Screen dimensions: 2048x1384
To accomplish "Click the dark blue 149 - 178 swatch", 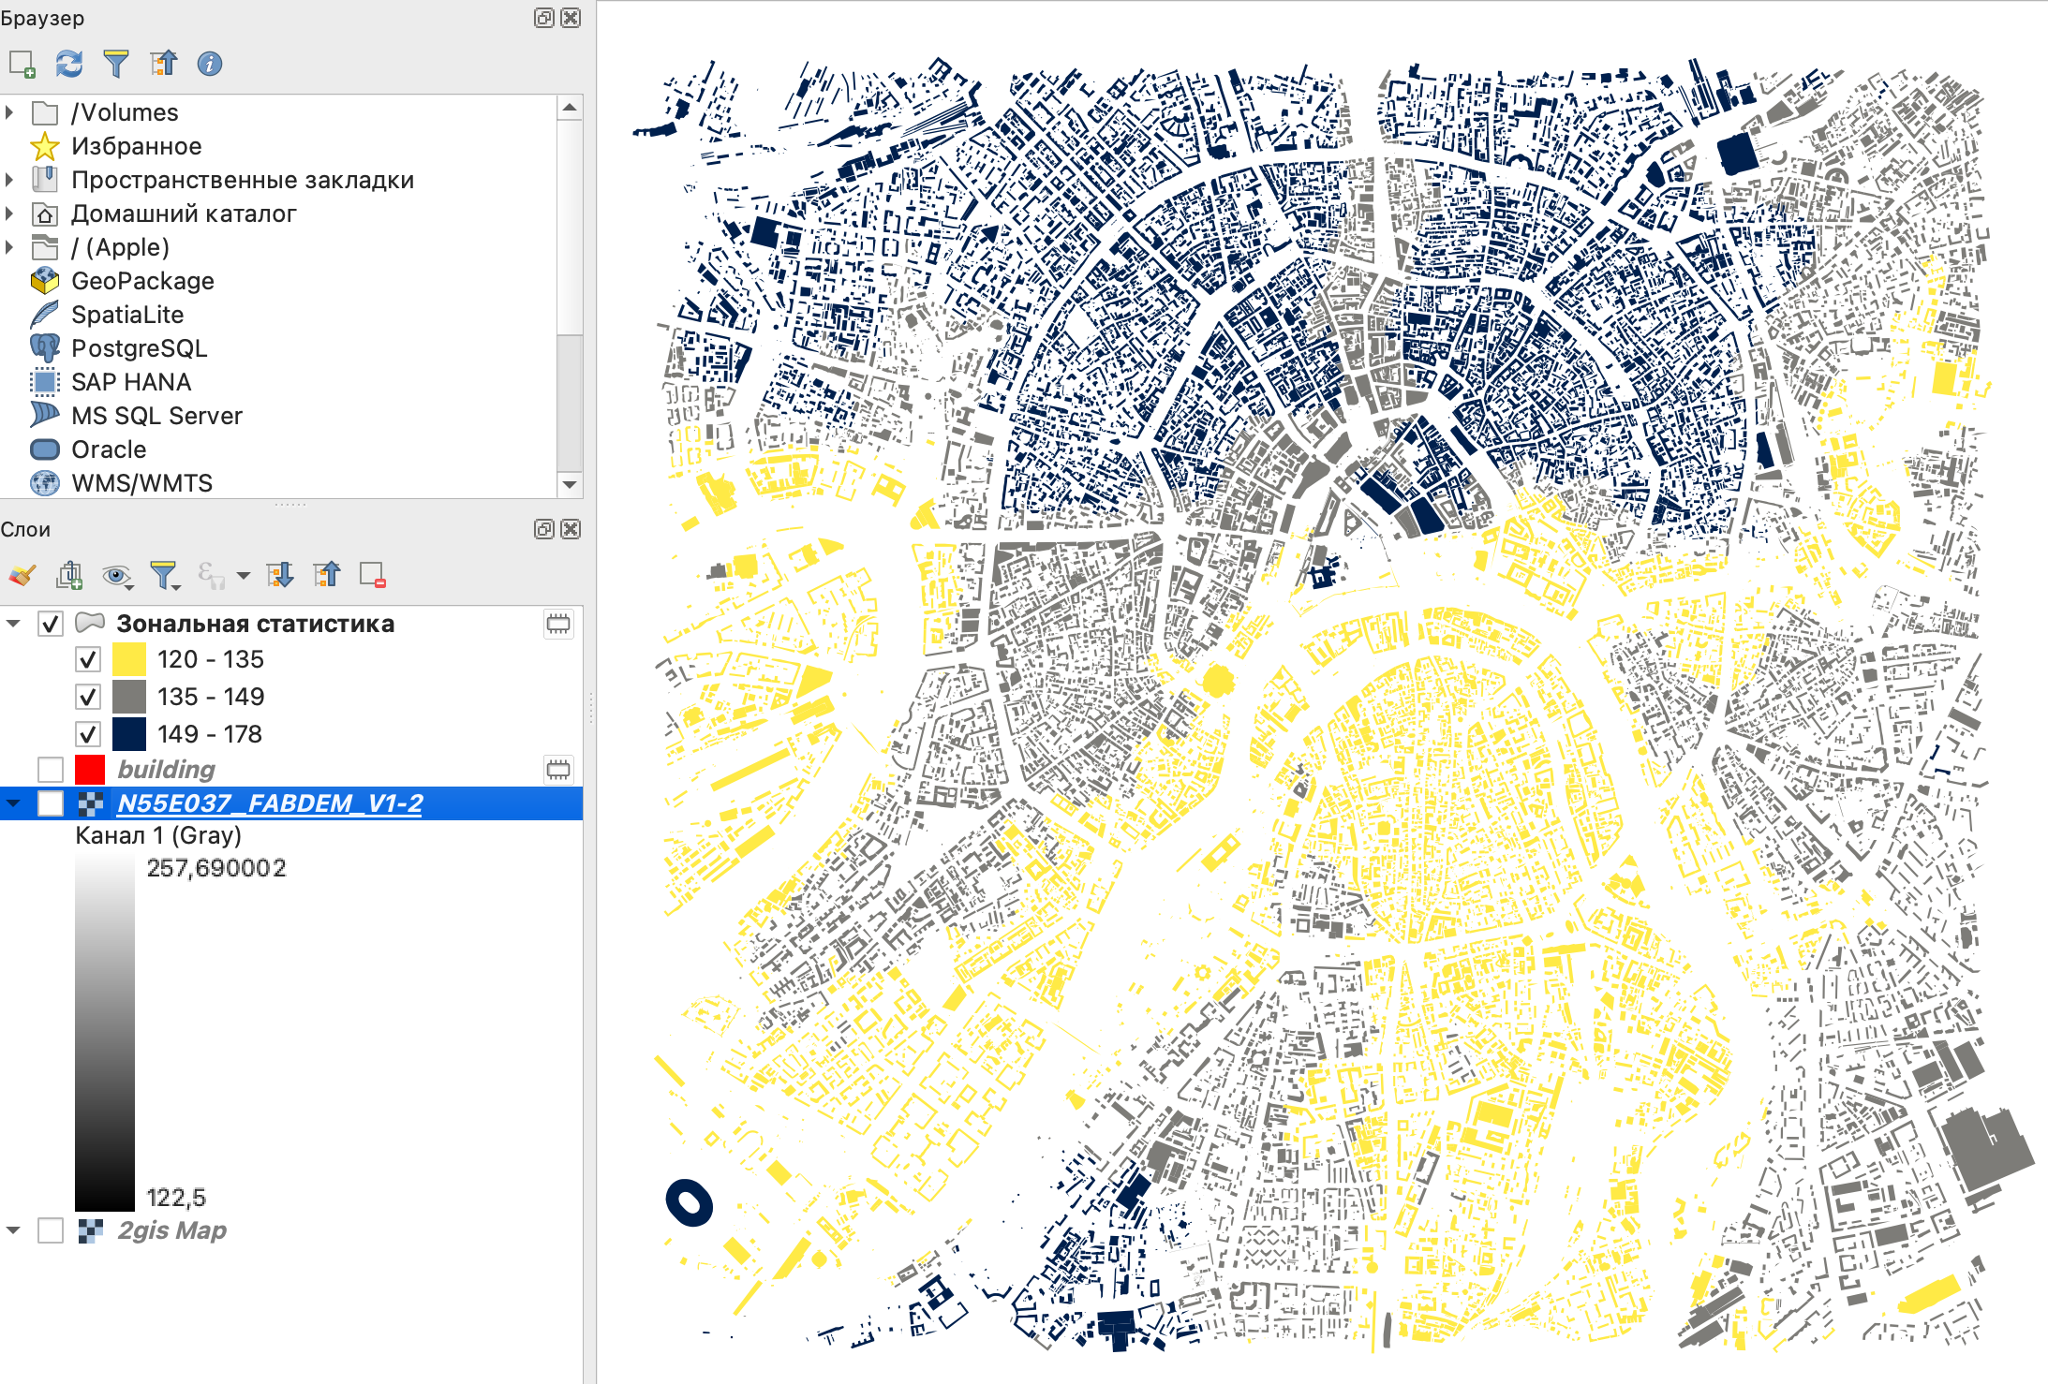I will [x=129, y=734].
